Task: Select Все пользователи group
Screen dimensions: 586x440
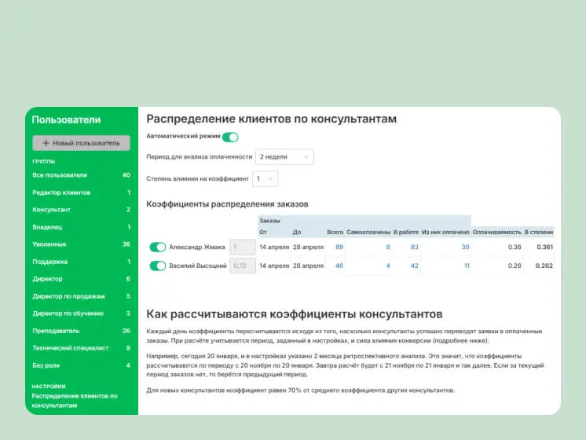Action: point(60,175)
